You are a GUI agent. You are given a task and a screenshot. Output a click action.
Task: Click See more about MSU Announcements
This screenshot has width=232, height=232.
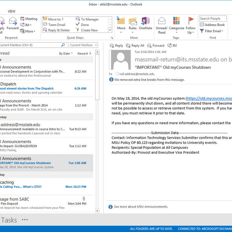pyautogui.click(x=141, y=207)
